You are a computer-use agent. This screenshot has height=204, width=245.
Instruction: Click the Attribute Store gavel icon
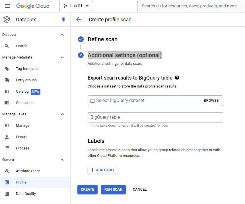click(7, 171)
